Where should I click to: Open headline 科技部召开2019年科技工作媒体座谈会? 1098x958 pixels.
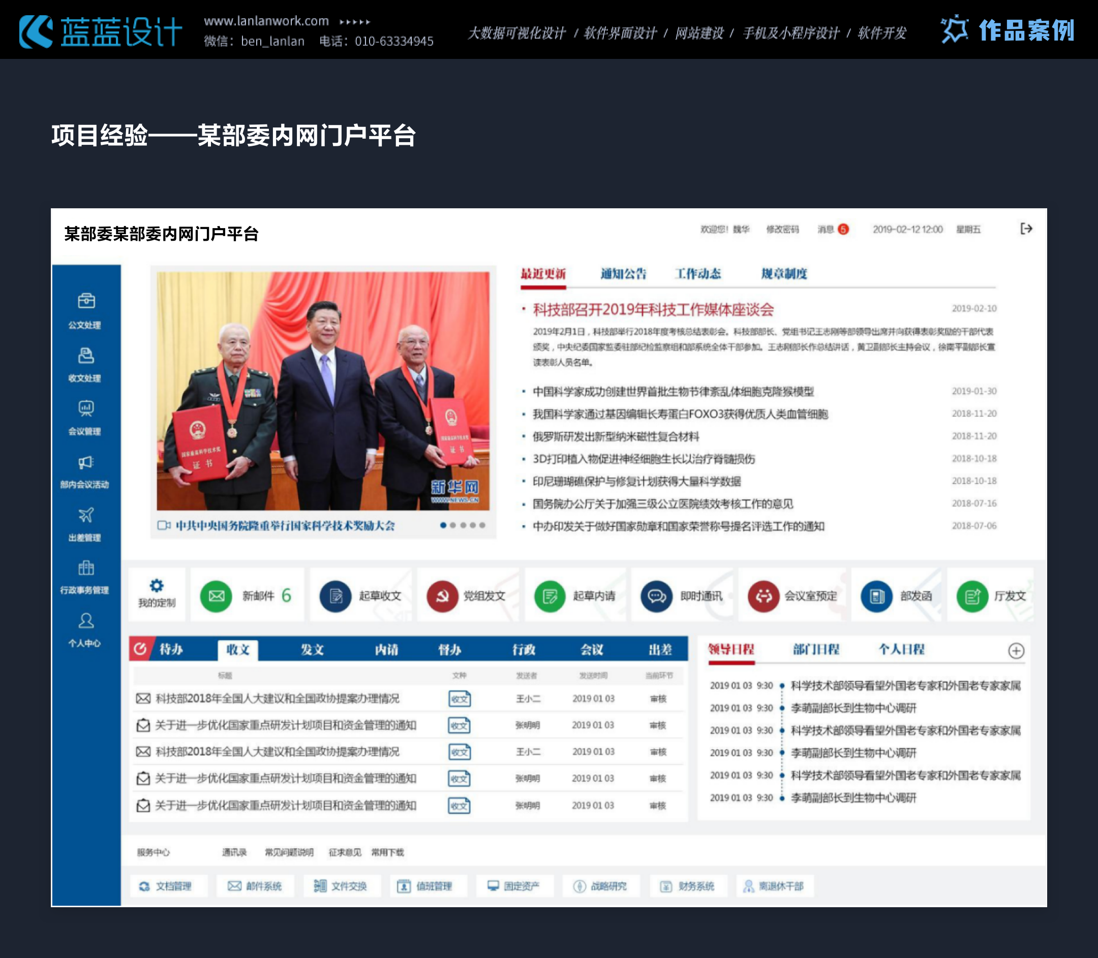click(653, 309)
